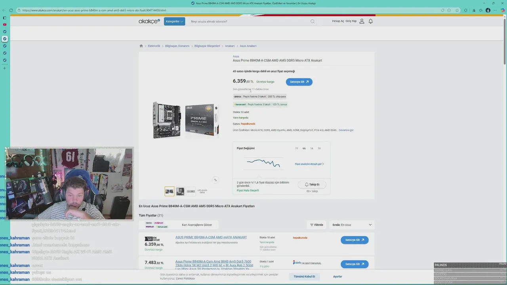Expand product features via Devamını gör
This screenshot has height=285, width=507.
coord(346,130)
